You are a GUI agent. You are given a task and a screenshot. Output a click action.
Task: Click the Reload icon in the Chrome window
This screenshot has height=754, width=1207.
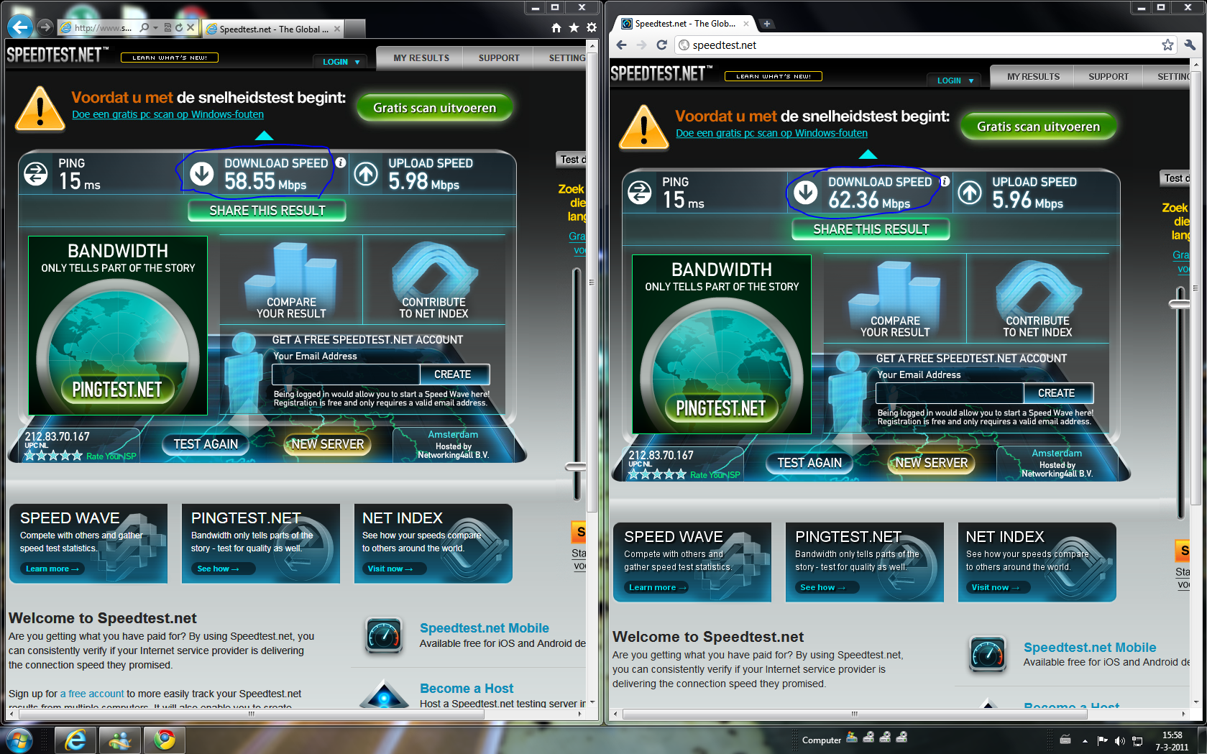(662, 45)
